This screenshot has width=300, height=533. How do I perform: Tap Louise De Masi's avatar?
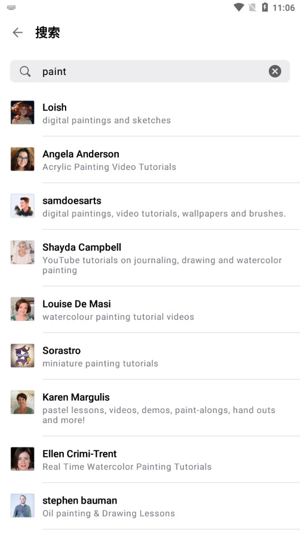point(22,309)
